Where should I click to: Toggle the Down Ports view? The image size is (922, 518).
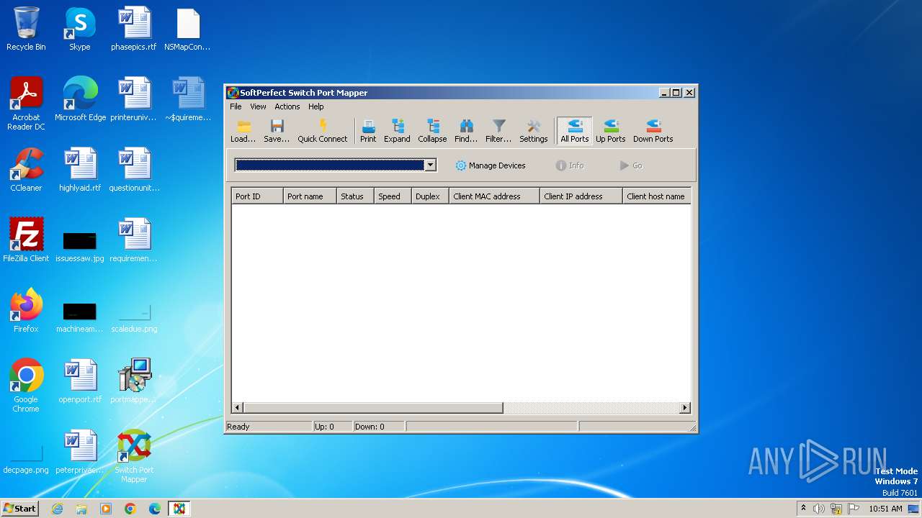653,132
